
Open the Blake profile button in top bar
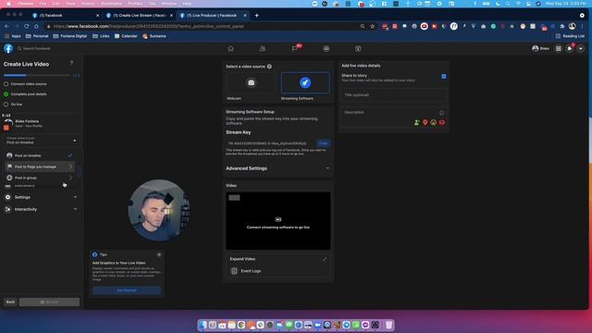[x=540, y=48]
